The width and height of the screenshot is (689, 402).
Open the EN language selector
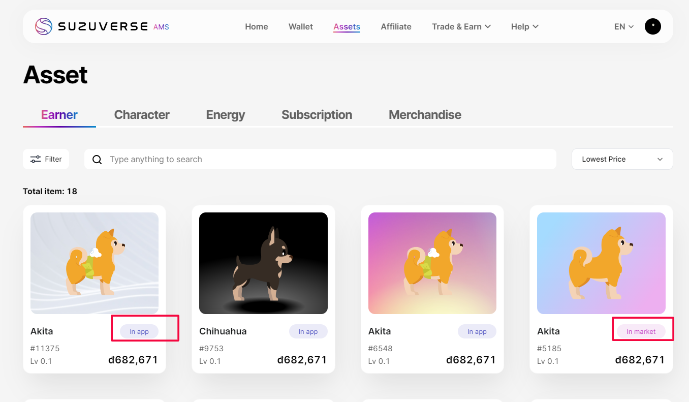pyautogui.click(x=623, y=26)
